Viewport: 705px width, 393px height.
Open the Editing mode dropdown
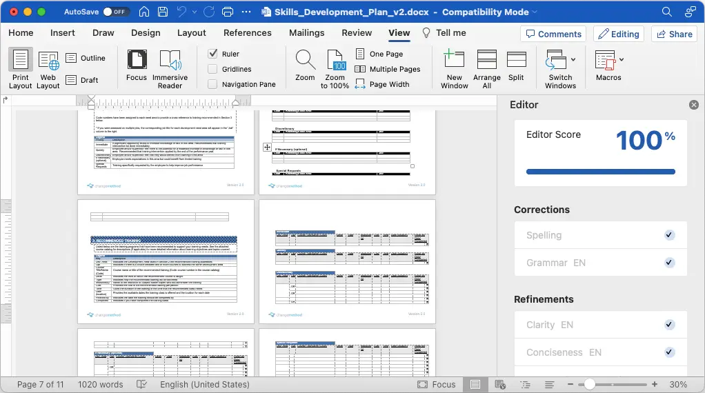click(619, 34)
